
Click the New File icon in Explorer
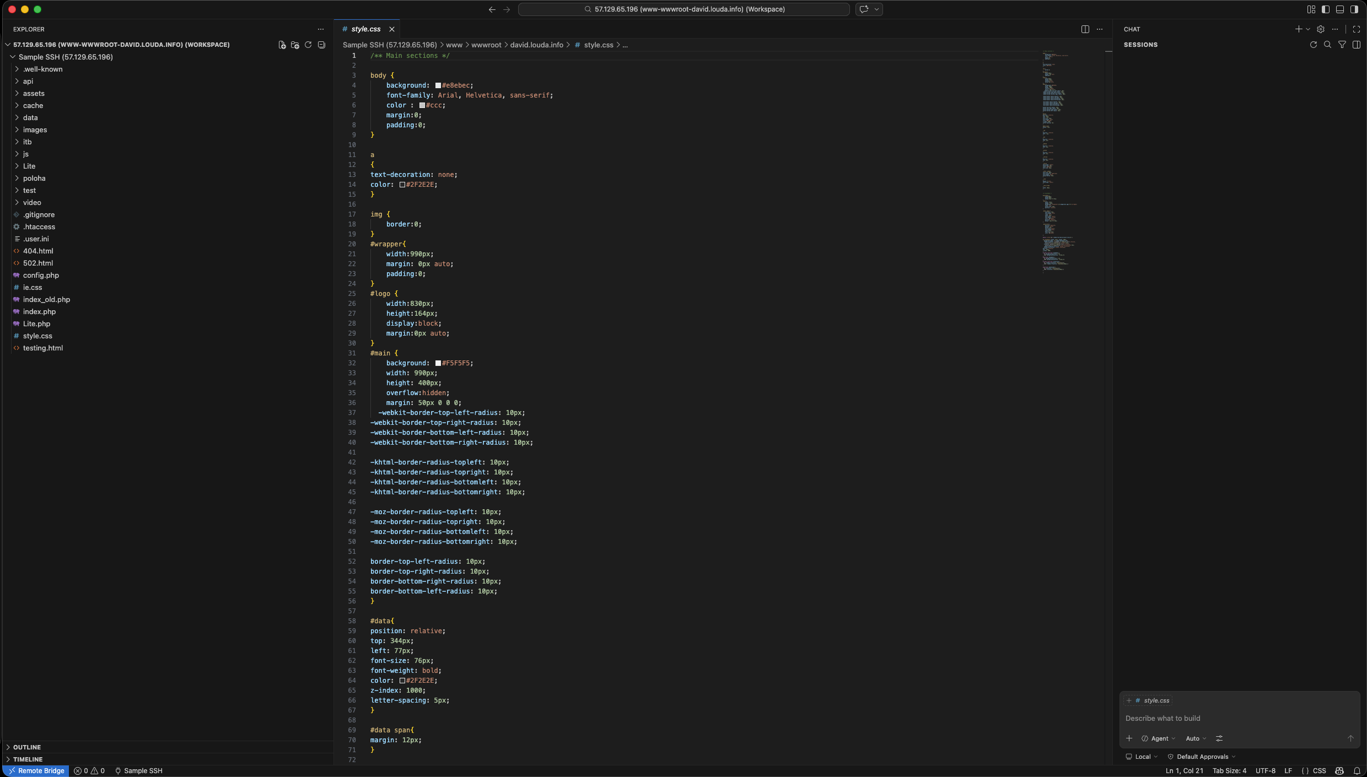pos(282,45)
